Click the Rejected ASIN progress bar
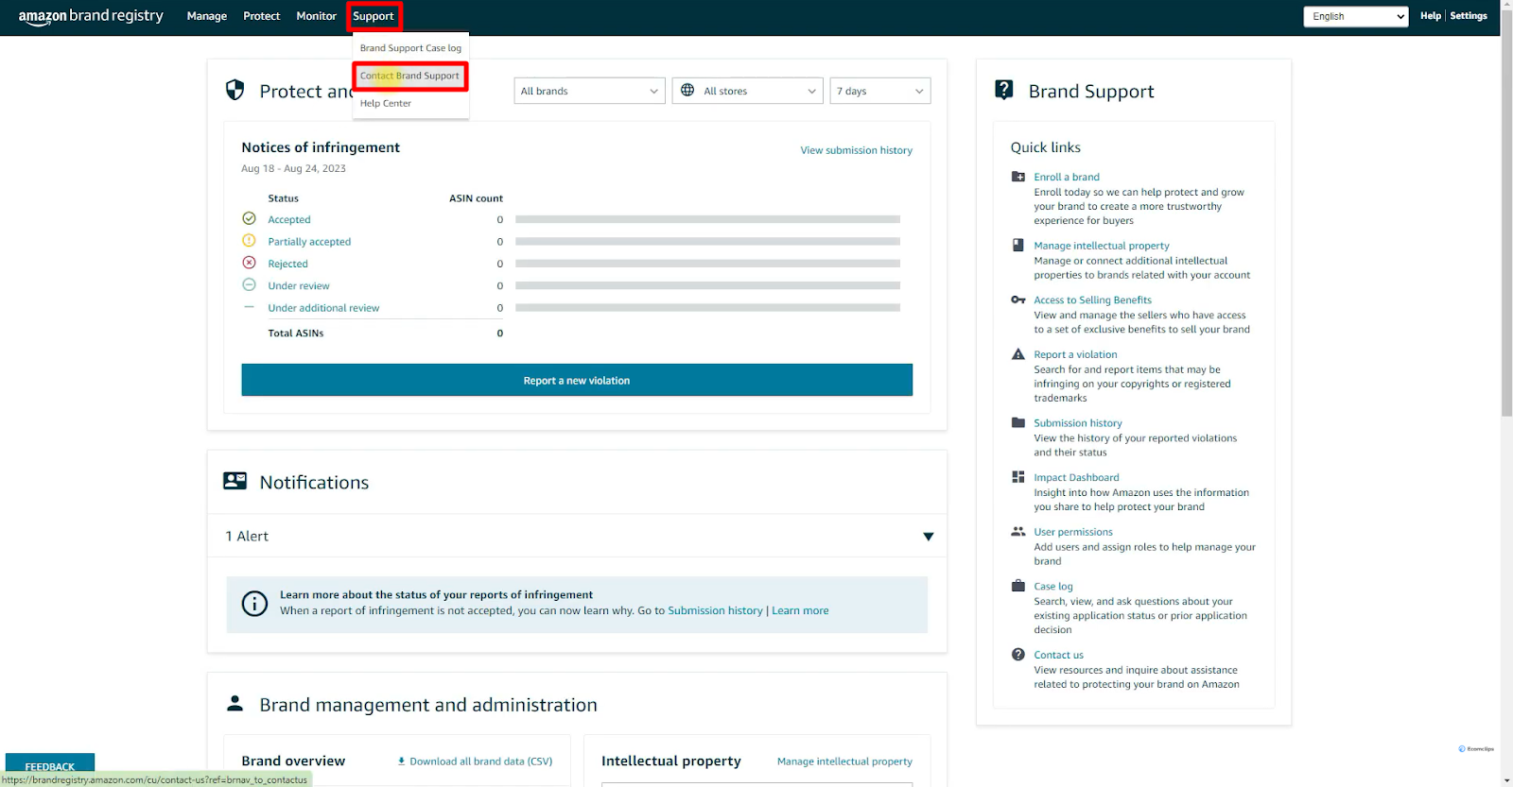1513x787 pixels. coord(707,264)
